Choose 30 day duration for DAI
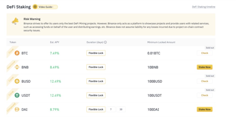 tap(121, 109)
